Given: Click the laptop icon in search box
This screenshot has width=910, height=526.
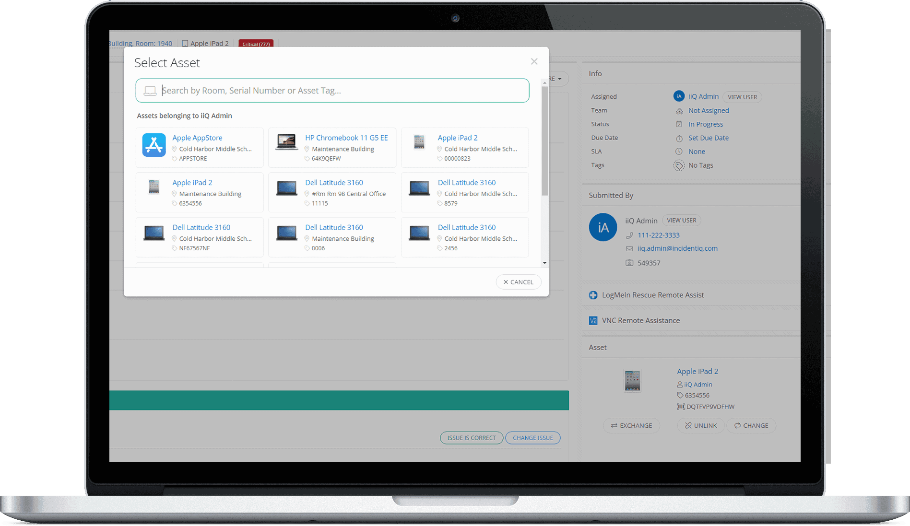Looking at the screenshot, I should pos(150,91).
